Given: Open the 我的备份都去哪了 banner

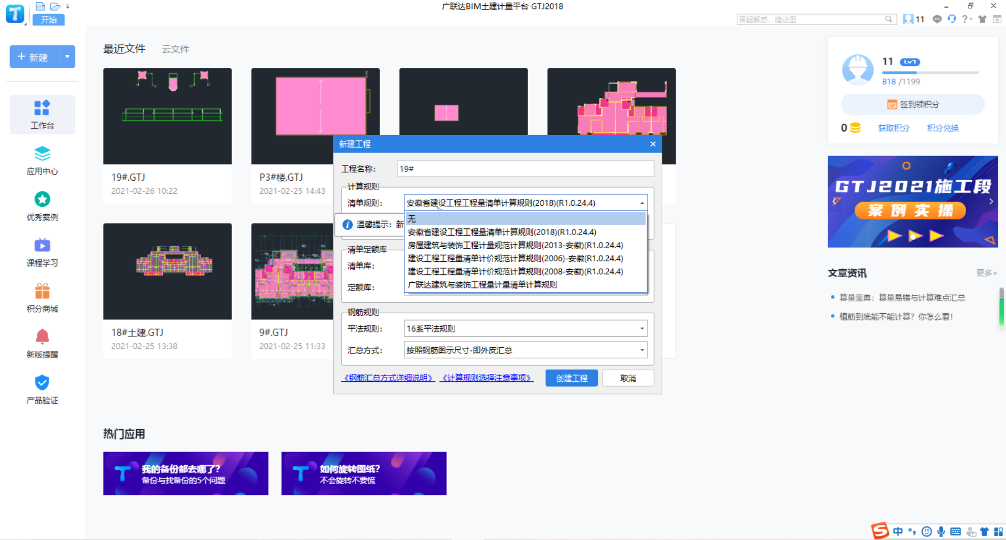Looking at the screenshot, I should (185, 473).
